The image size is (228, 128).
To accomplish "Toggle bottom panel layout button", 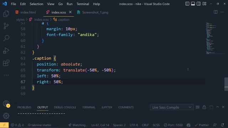I will 193,4.
